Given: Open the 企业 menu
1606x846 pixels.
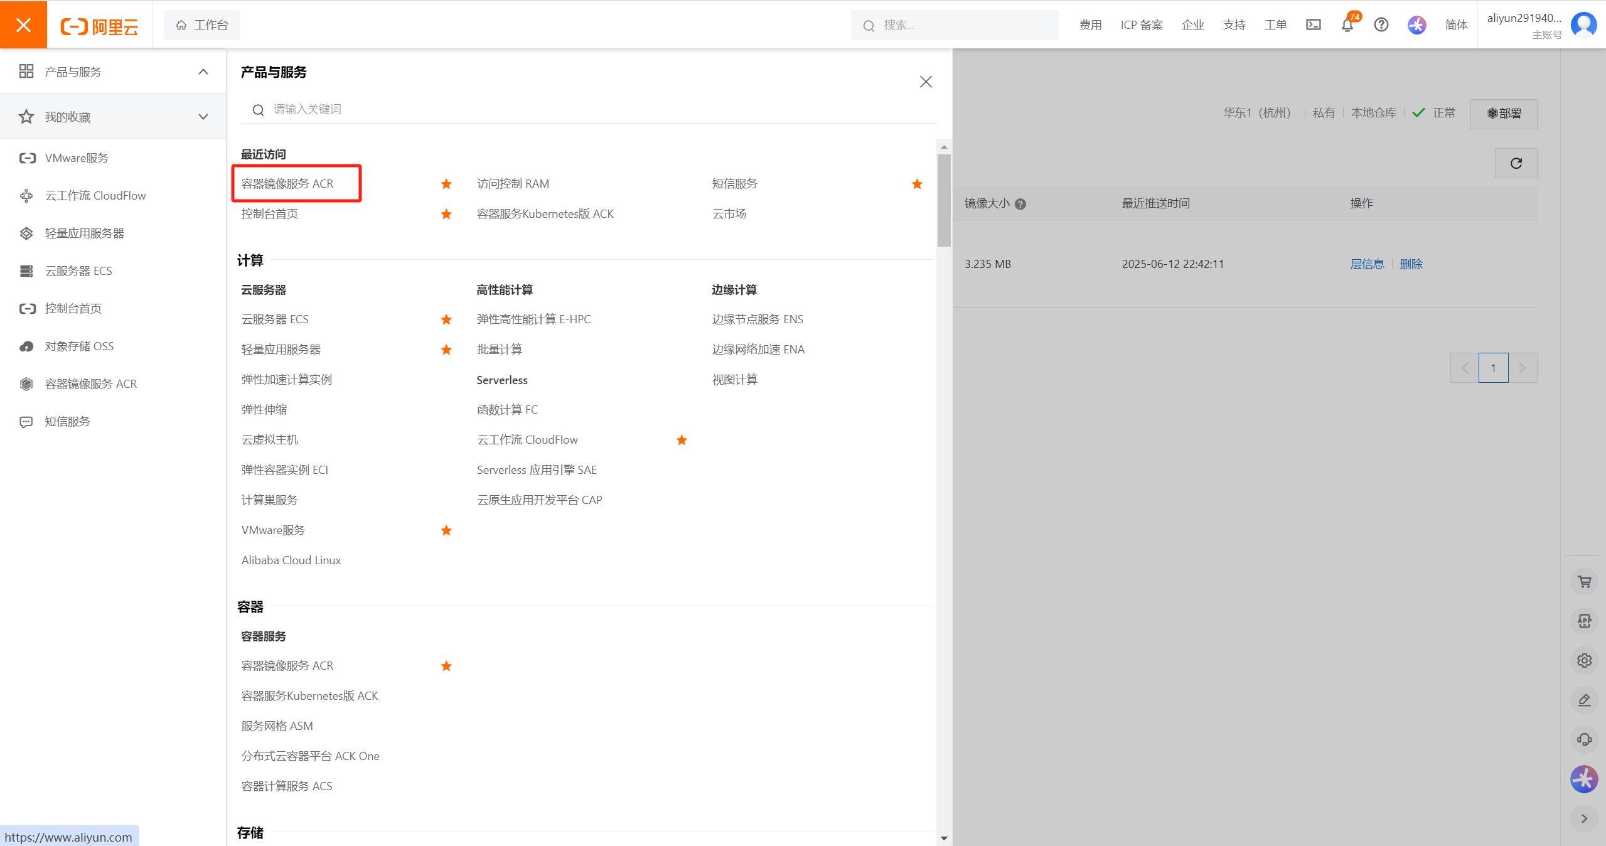Looking at the screenshot, I should click(x=1192, y=25).
